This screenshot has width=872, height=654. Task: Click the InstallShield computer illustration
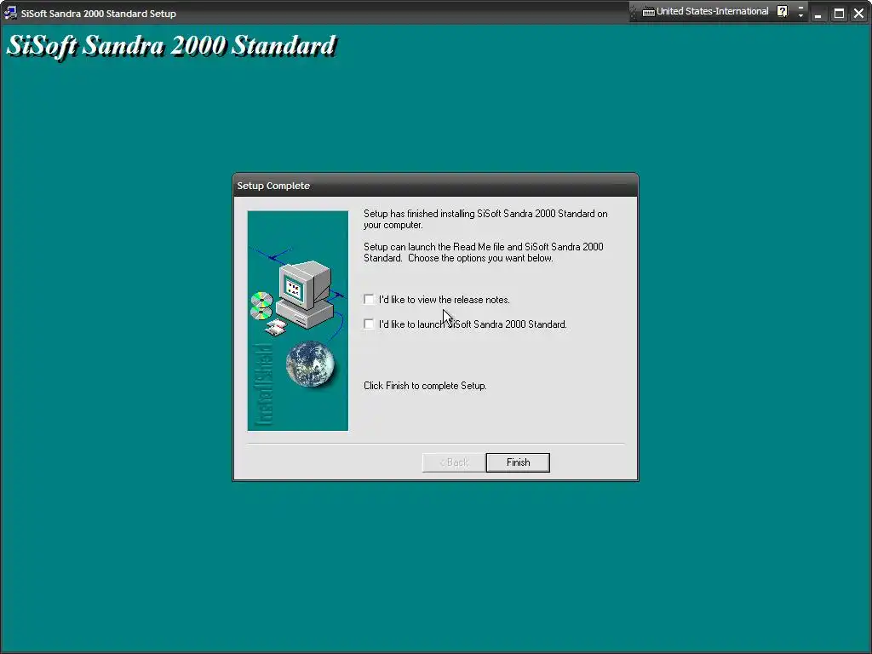298,321
